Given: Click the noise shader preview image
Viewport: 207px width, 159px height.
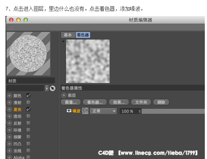Looking at the screenshot, I should pyautogui.click(x=88, y=61).
